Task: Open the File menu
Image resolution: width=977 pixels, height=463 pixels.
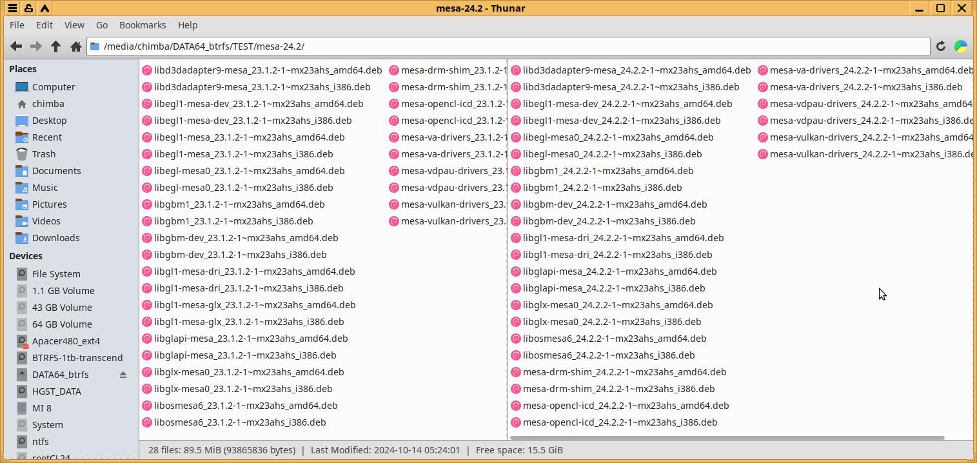Action: [17, 25]
